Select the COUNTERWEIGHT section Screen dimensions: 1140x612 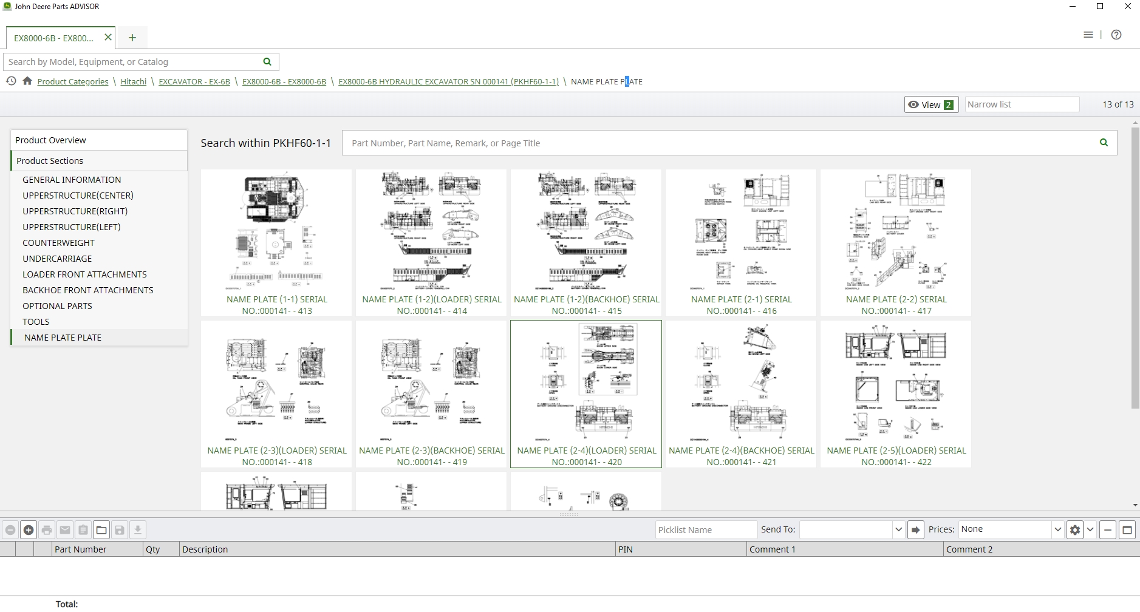pyautogui.click(x=58, y=243)
